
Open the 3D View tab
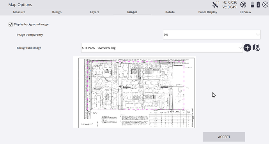[245, 12]
